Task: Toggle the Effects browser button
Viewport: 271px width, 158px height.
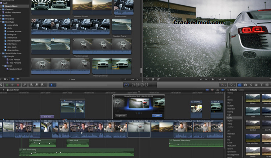Action: pyautogui.click(x=240, y=85)
